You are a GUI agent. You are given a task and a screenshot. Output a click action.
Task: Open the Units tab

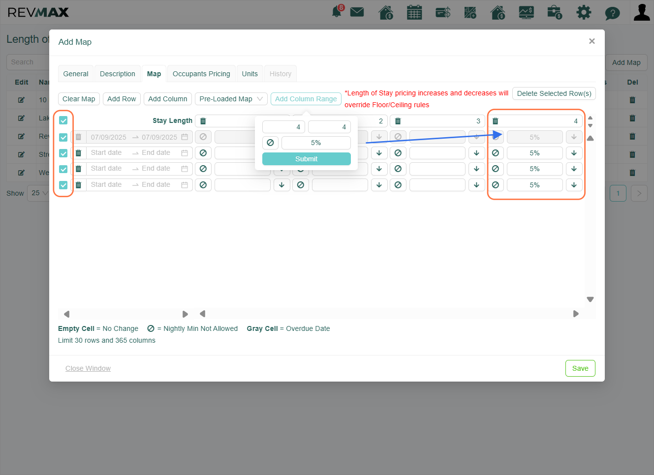coord(250,74)
